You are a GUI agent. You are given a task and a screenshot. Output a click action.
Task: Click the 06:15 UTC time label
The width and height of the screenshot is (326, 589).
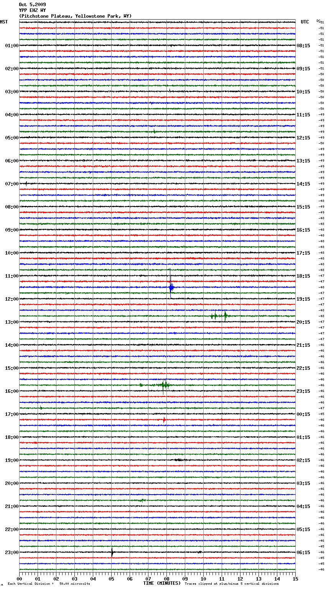tap(303, 553)
